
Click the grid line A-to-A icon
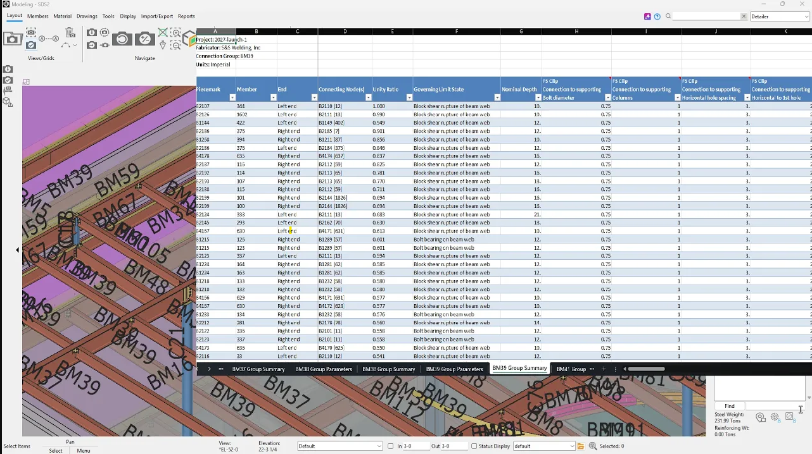coord(49,39)
